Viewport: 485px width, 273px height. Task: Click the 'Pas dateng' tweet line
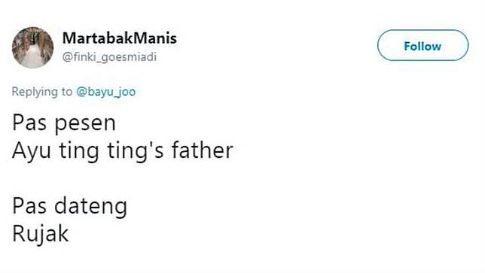(x=69, y=207)
